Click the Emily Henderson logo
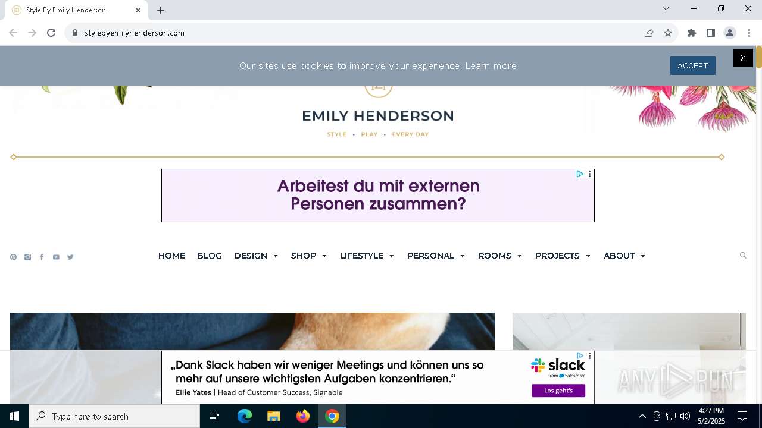 pyautogui.click(x=378, y=113)
